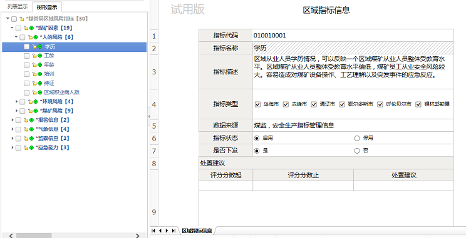Click the tree's left scroll arrow
The image size is (466, 238).
tap(11, 236)
